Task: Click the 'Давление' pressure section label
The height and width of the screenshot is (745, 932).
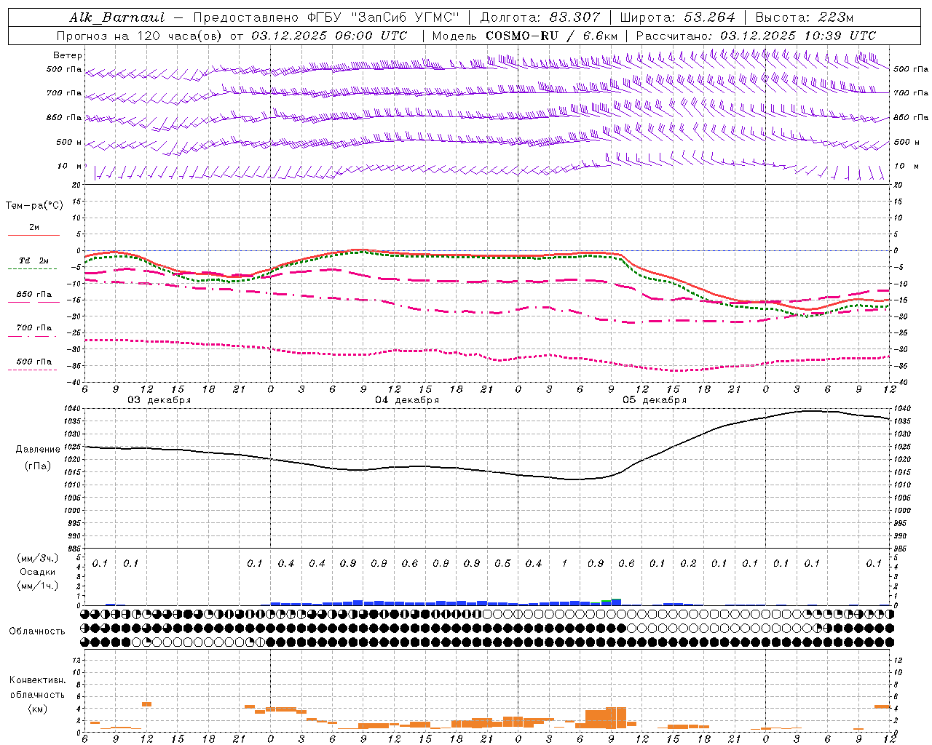Action: (38, 450)
